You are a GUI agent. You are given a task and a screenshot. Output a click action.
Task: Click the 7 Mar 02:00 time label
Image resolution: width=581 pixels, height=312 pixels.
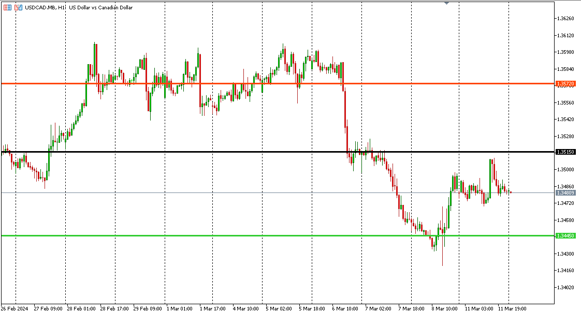point(378,308)
